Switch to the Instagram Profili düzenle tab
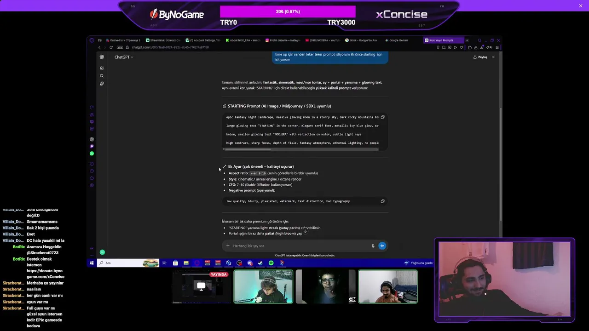Image resolution: width=589 pixels, height=331 pixels. (283, 40)
